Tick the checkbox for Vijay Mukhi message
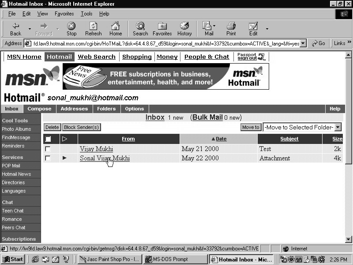Image resolution: width=353 pixels, height=265 pixels. click(48, 149)
